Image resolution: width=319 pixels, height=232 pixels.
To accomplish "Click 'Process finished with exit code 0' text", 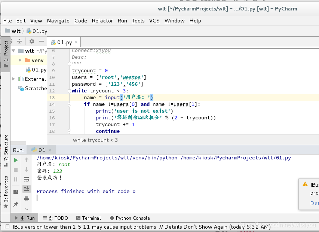I will (x=86, y=191).
